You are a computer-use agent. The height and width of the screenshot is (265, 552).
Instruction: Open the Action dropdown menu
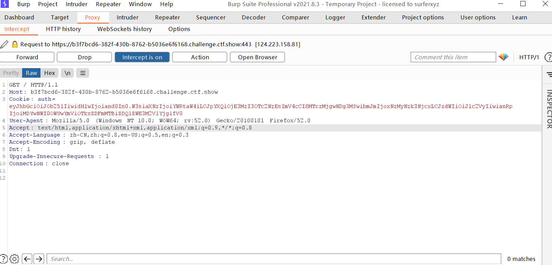(x=200, y=57)
